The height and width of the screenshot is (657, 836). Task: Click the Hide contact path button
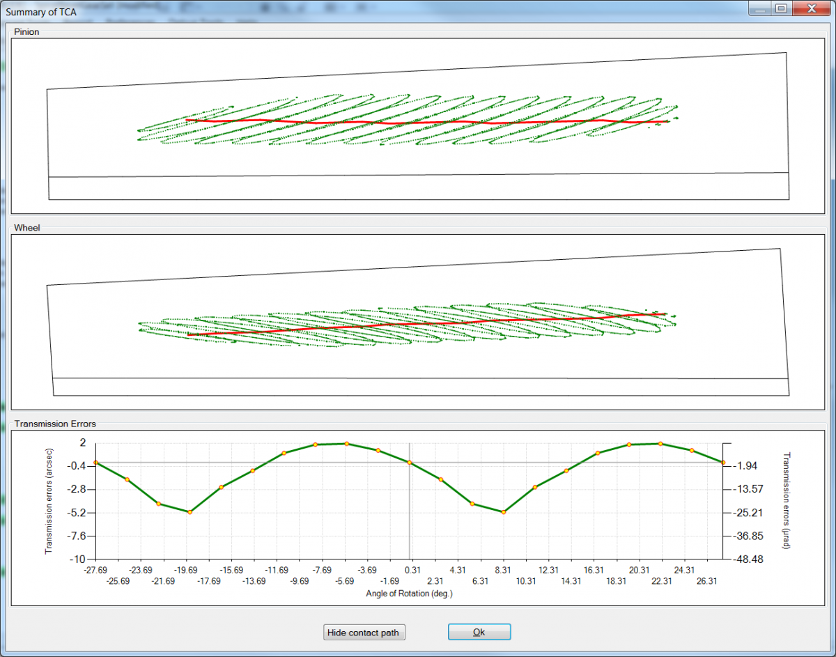click(365, 632)
